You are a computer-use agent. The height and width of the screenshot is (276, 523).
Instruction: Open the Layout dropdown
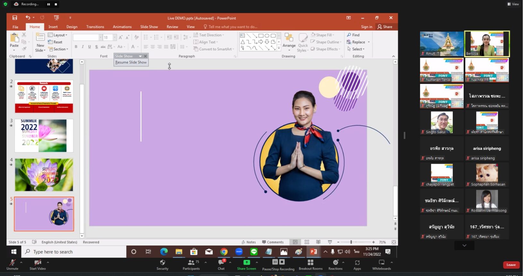pyautogui.click(x=58, y=35)
